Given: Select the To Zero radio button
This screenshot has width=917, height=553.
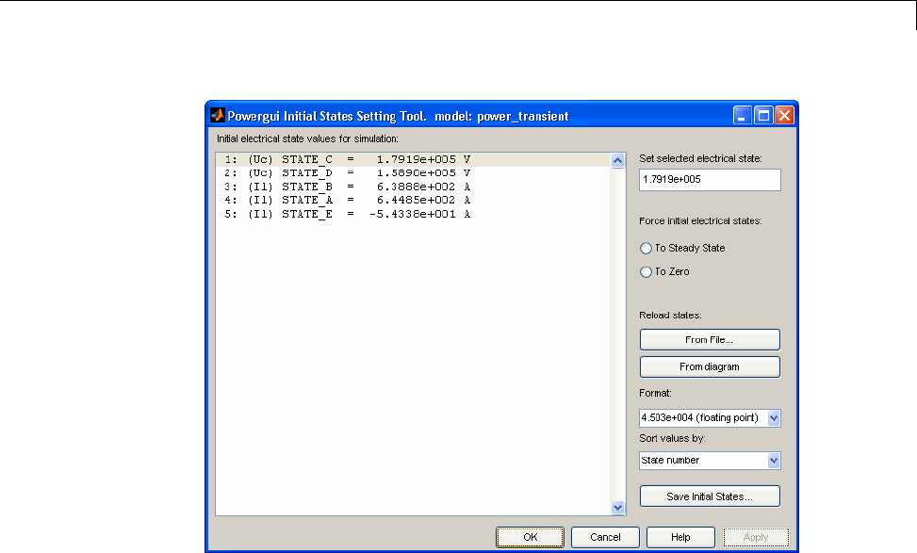Looking at the screenshot, I should click(x=646, y=272).
